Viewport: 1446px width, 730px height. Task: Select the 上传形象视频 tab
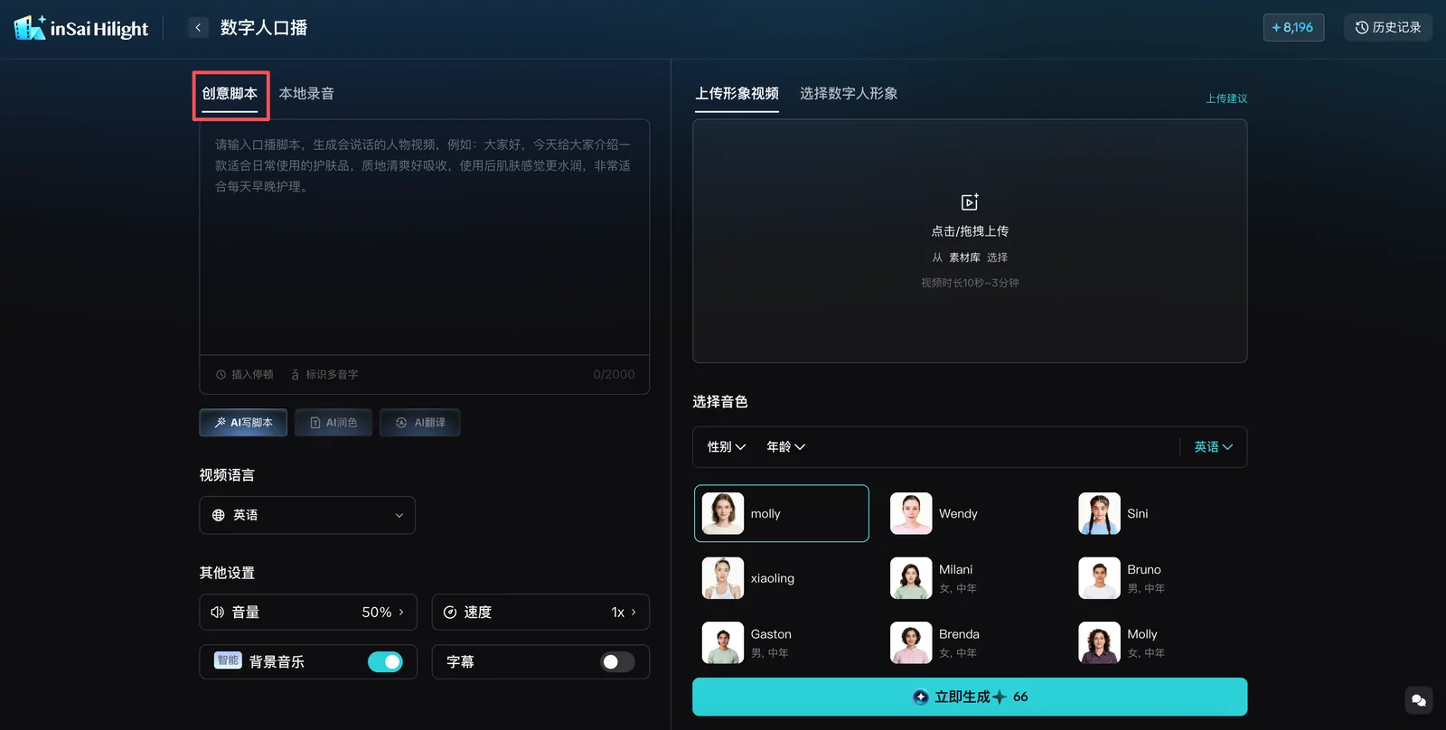point(737,94)
